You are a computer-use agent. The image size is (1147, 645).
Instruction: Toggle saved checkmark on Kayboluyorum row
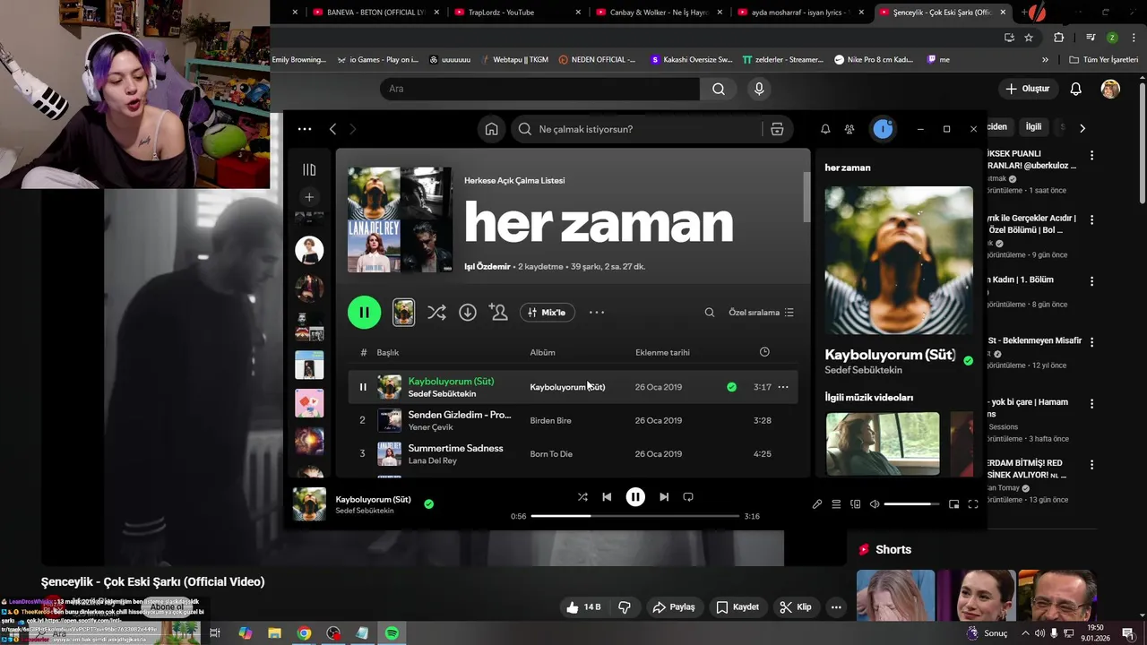click(731, 387)
